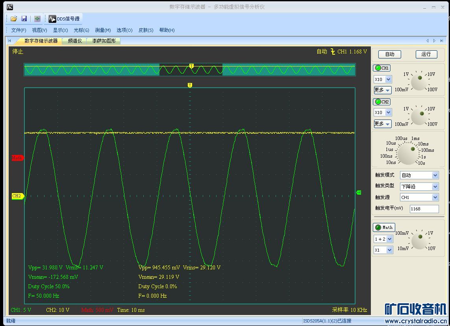Click the green crosshair toolbar icon
The image size is (450, 326).
coord(37,18)
